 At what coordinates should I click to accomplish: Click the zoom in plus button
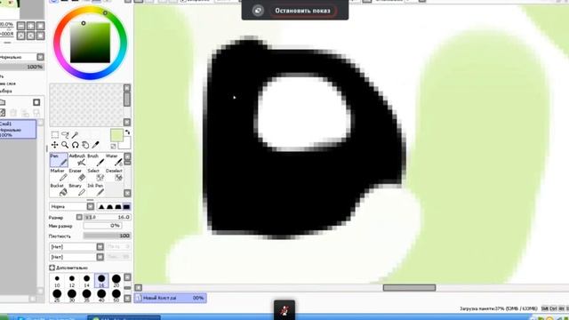pos(31,26)
